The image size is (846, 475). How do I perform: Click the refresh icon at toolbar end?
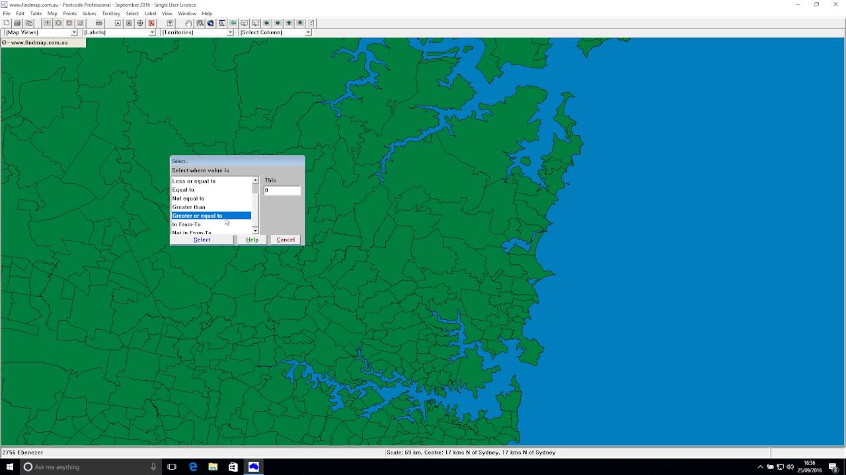pyautogui.click(x=311, y=23)
